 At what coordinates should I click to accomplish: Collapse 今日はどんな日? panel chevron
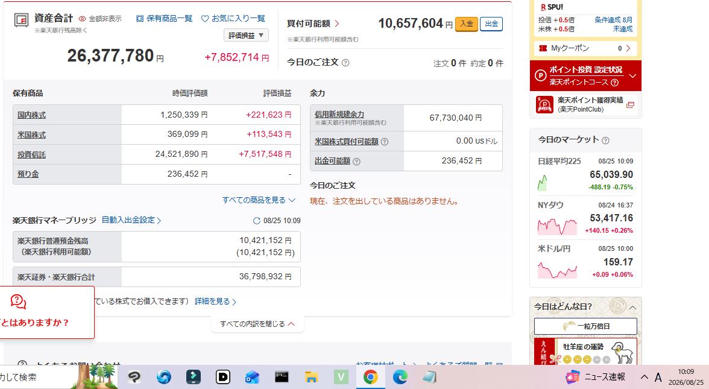pyautogui.click(x=632, y=308)
